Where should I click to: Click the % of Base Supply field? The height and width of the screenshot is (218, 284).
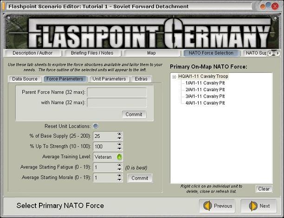click(105, 136)
